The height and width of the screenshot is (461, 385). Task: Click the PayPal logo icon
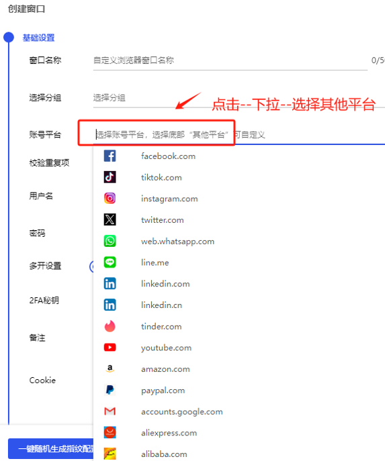click(x=110, y=390)
